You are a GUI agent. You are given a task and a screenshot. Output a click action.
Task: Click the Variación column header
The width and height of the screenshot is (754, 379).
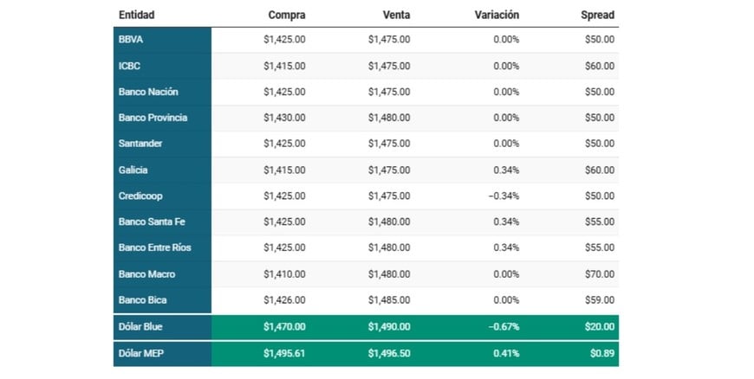pos(497,15)
